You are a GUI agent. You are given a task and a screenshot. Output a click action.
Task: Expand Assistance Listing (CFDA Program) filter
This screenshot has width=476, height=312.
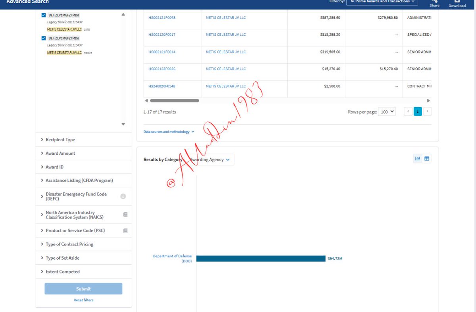pos(83,180)
